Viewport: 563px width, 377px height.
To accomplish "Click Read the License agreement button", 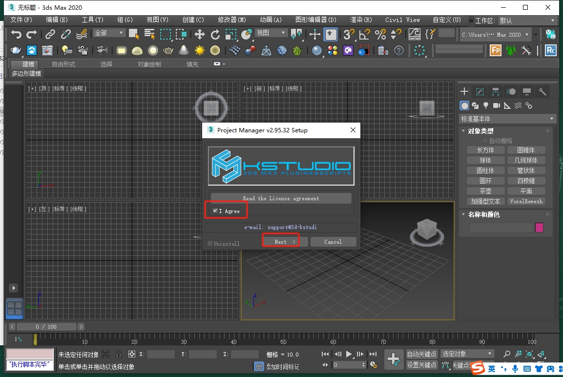I will [281, 198].
